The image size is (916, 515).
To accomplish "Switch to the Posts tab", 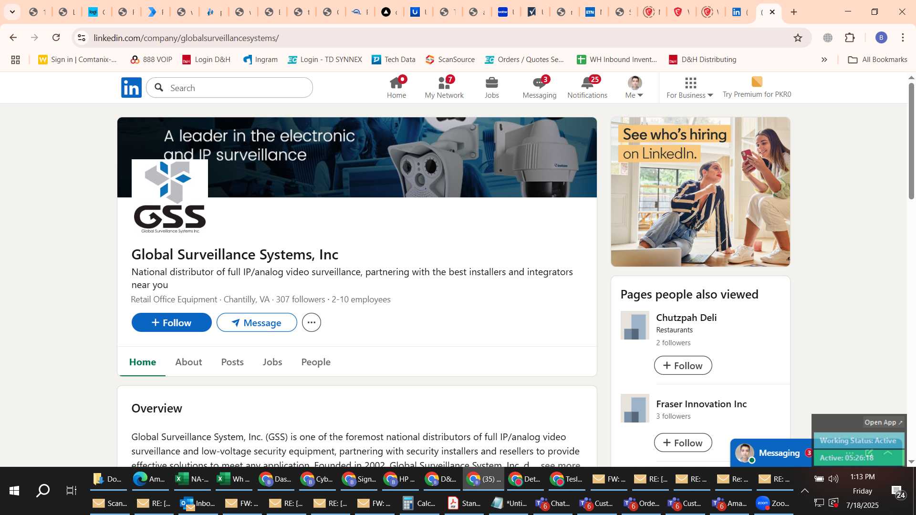I will pos(232,362).
